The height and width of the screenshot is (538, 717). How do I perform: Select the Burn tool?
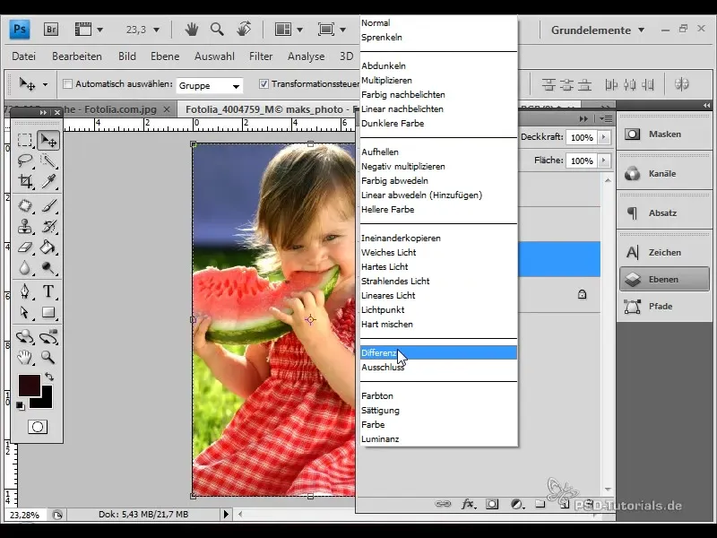pyautogui.click(x=48, y=267)
